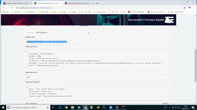Click the page vertical scrollbar thumb
Screen dimensions: 197x110
pos(195,65)
